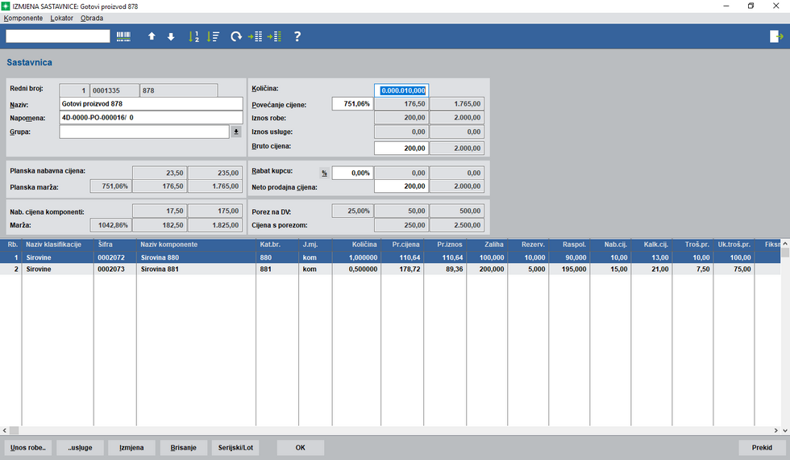
Task: Open help with the question mark icon
Action: pyautogui.click(x=297, y=36)
